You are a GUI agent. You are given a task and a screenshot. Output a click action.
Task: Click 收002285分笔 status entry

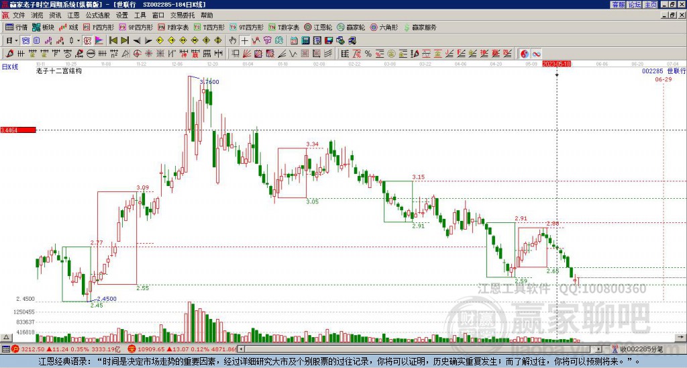pyautogui.click(x=641, y=349)
